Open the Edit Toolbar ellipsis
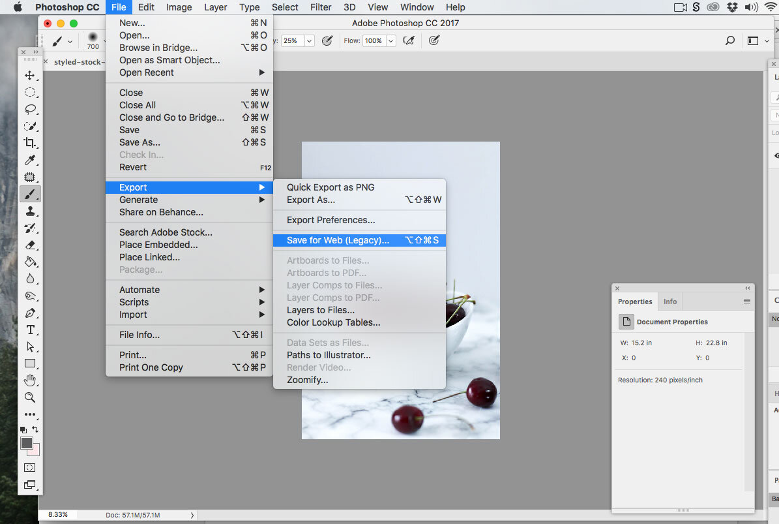This screenshot has width=779, height=524. (x=30, y=414)
